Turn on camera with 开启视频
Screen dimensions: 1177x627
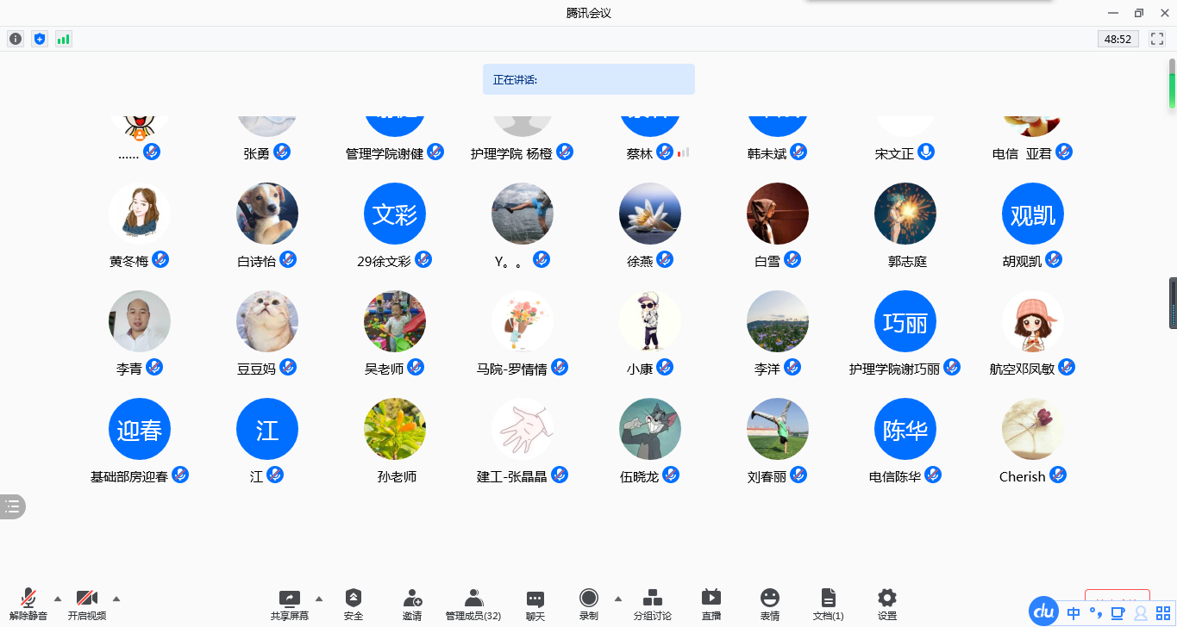[86, 604]
